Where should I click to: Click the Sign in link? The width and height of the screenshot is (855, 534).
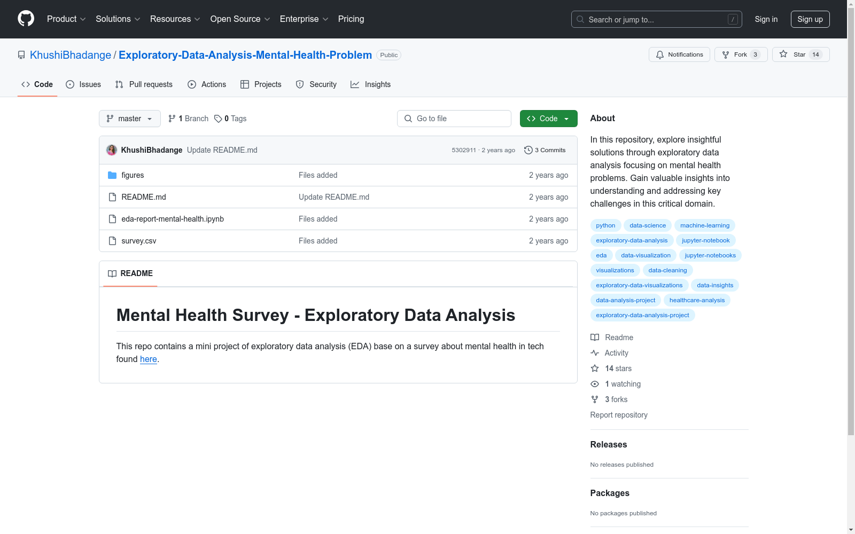click(766, 19)
